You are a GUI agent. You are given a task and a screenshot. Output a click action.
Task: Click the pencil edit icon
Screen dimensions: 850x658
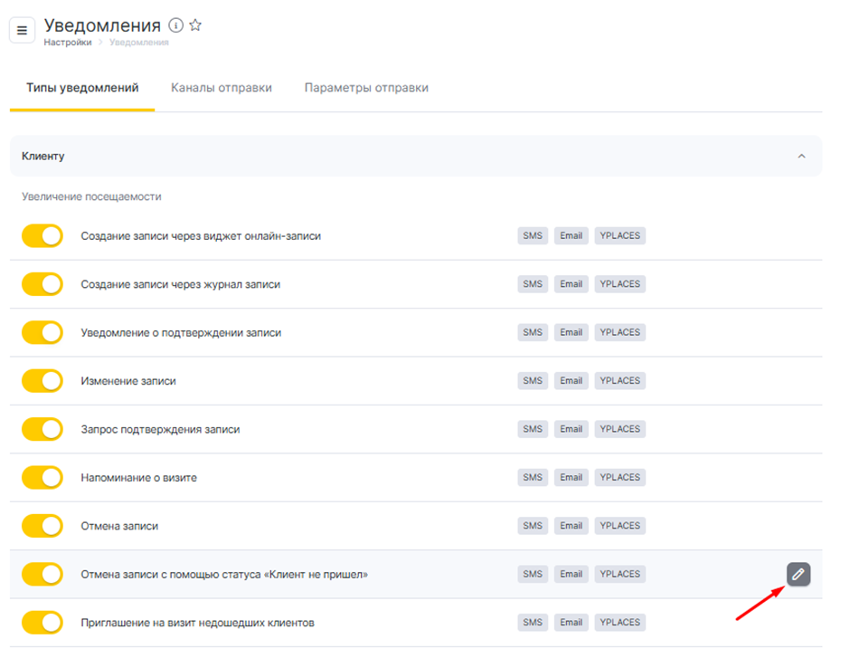click(x=798, y=574)
